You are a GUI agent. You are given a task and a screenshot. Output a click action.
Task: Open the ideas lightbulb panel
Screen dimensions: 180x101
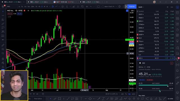[177, 41]
